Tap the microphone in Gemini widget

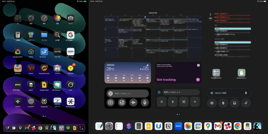pos(246,93)
